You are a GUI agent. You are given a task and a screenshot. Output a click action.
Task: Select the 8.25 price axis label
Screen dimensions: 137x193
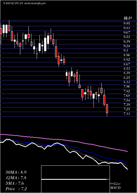coord(127,78)
